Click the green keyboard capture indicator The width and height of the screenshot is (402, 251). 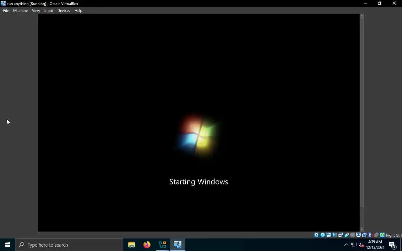(382, 235)
